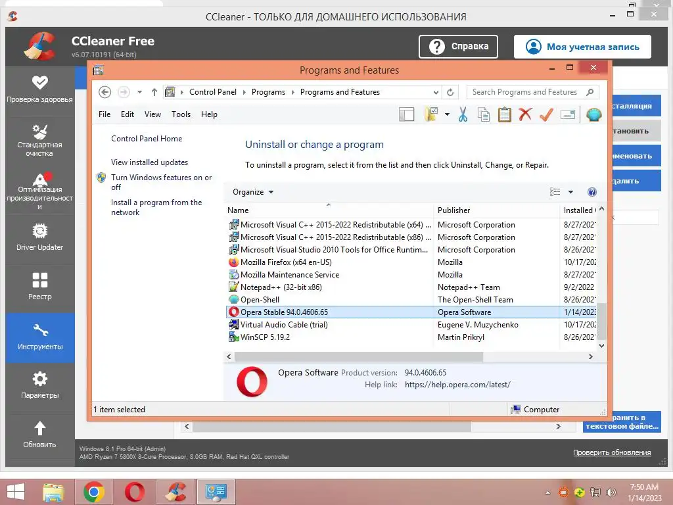This screenshot has width=673, height=505.
Task: Click in Search Programs and Features box
Action: click(x=532, y=92)
